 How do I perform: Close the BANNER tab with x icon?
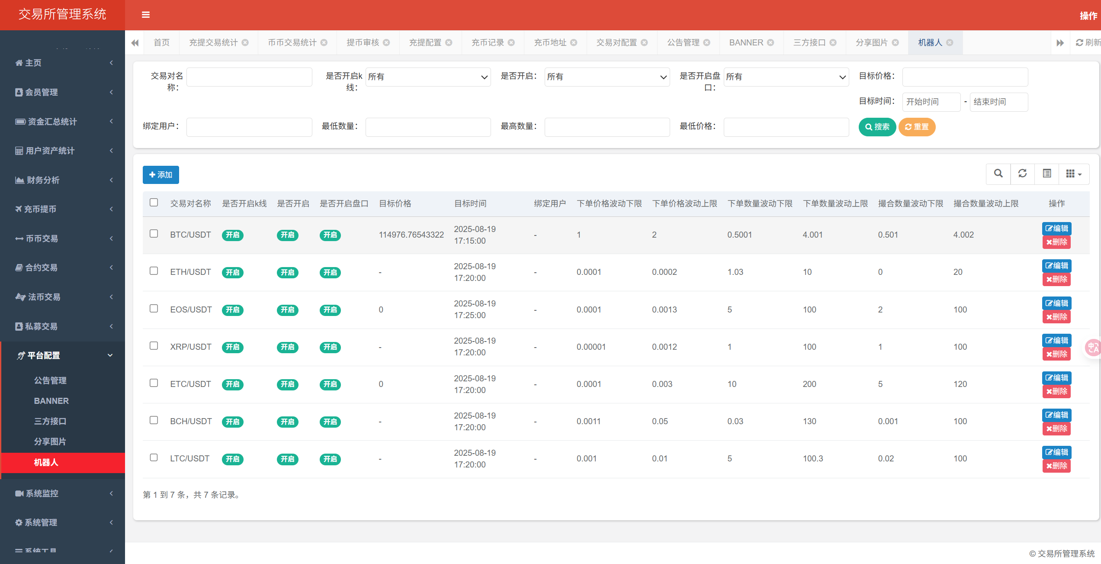[770, 42]
